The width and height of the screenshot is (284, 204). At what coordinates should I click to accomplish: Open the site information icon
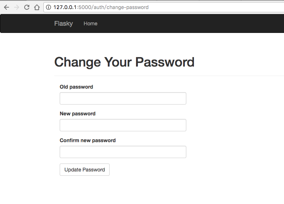point(48,7)
